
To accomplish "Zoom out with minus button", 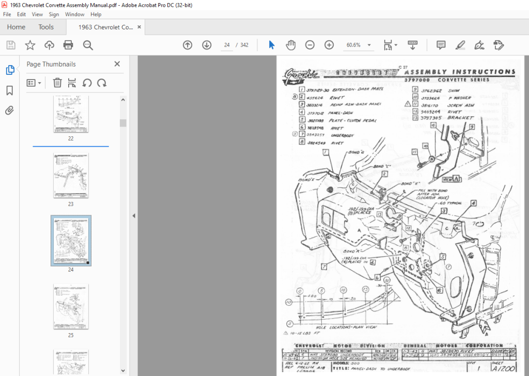I will tap(310, 45).
